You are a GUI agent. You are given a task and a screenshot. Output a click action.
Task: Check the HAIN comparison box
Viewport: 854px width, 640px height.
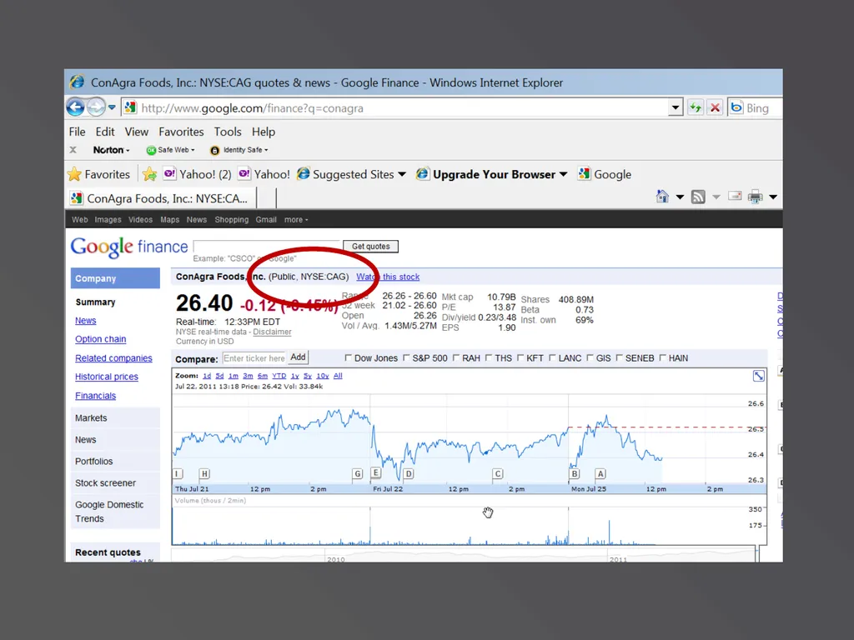pos(663,357)
